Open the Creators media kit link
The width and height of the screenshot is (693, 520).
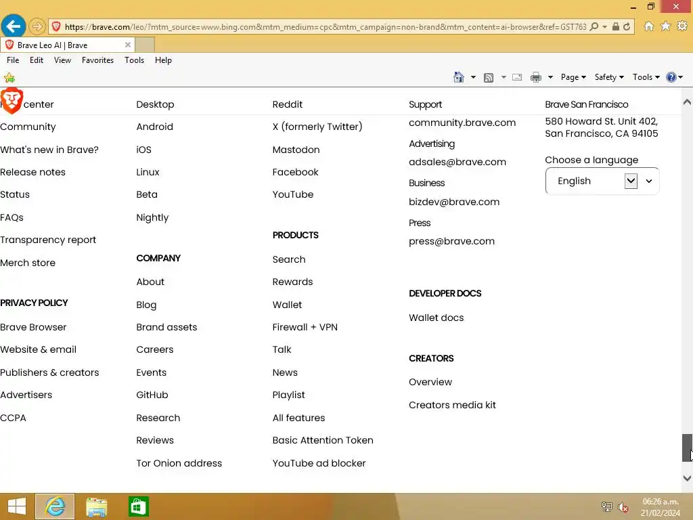coord(452,405)
